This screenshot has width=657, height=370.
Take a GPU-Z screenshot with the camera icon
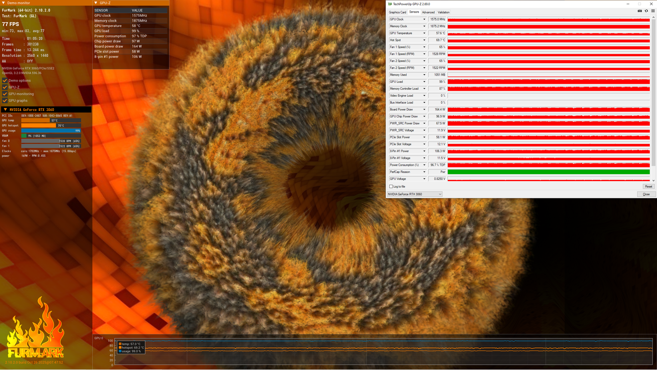[640, 11]
